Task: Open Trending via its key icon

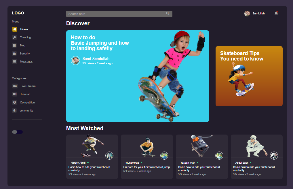Action: click(x=14, y=37)
